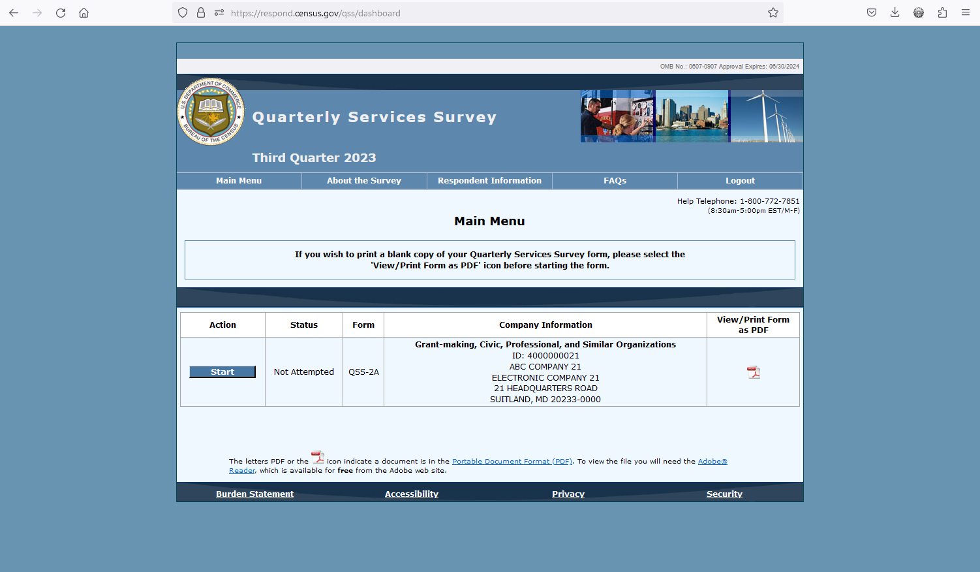980x572 pixels.
Task: Click the wind turbine banner image
Action: [x=767, y=116]
